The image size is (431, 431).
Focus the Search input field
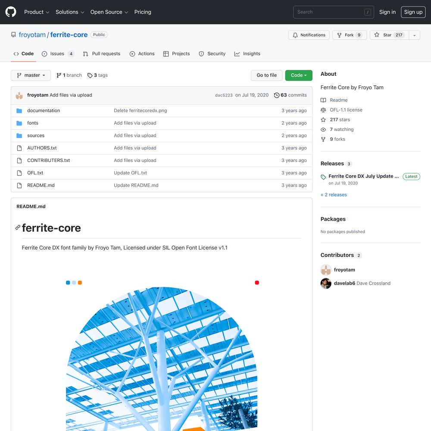coord(334,12)
